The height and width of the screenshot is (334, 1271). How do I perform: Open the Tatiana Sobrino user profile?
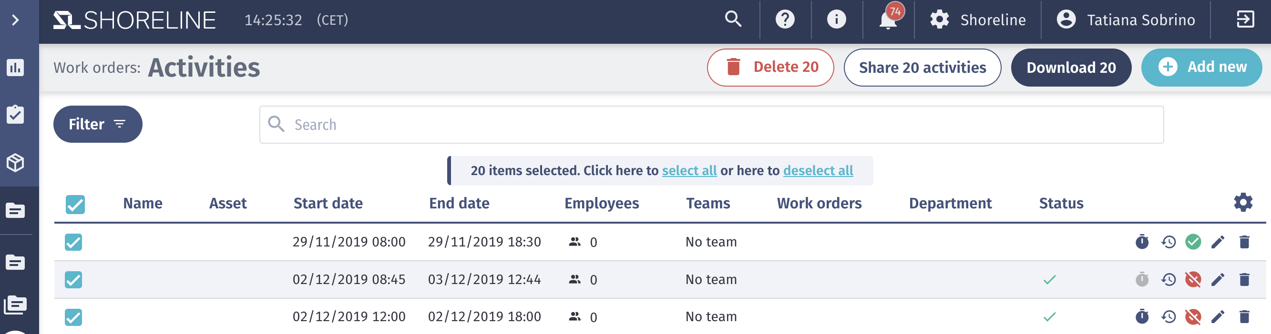pos(1126,20)
